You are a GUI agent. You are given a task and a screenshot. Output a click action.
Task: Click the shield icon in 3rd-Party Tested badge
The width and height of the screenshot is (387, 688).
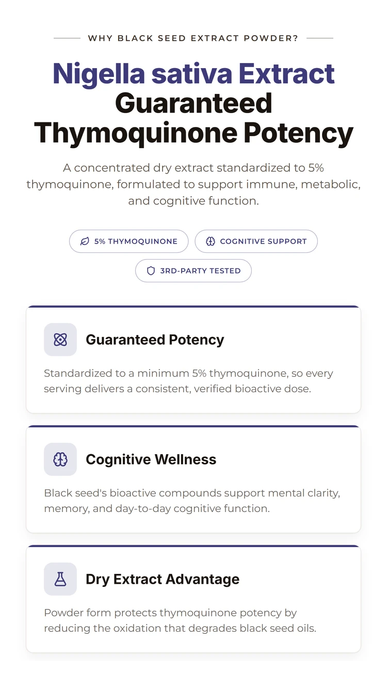151,270
